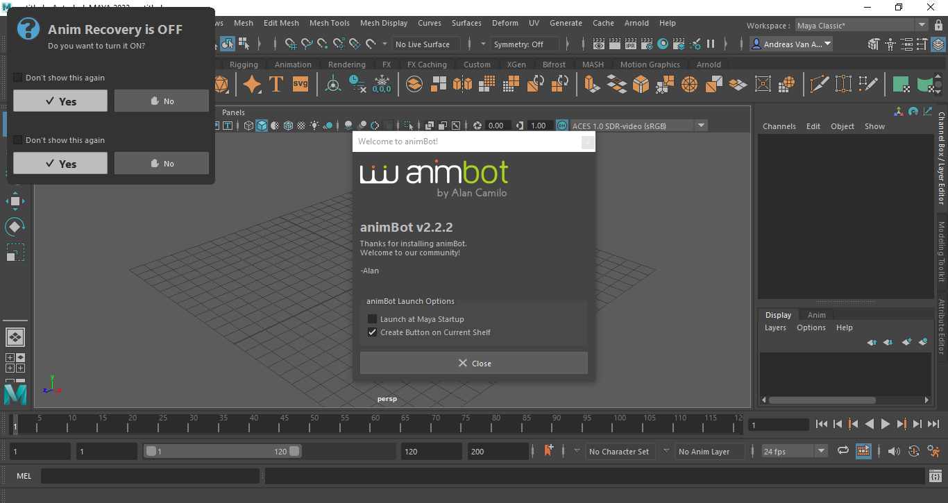Viewport: 948px width, 503px height.
Task: Open the No Character Set dropdown arrow
Action: (577, 451)
